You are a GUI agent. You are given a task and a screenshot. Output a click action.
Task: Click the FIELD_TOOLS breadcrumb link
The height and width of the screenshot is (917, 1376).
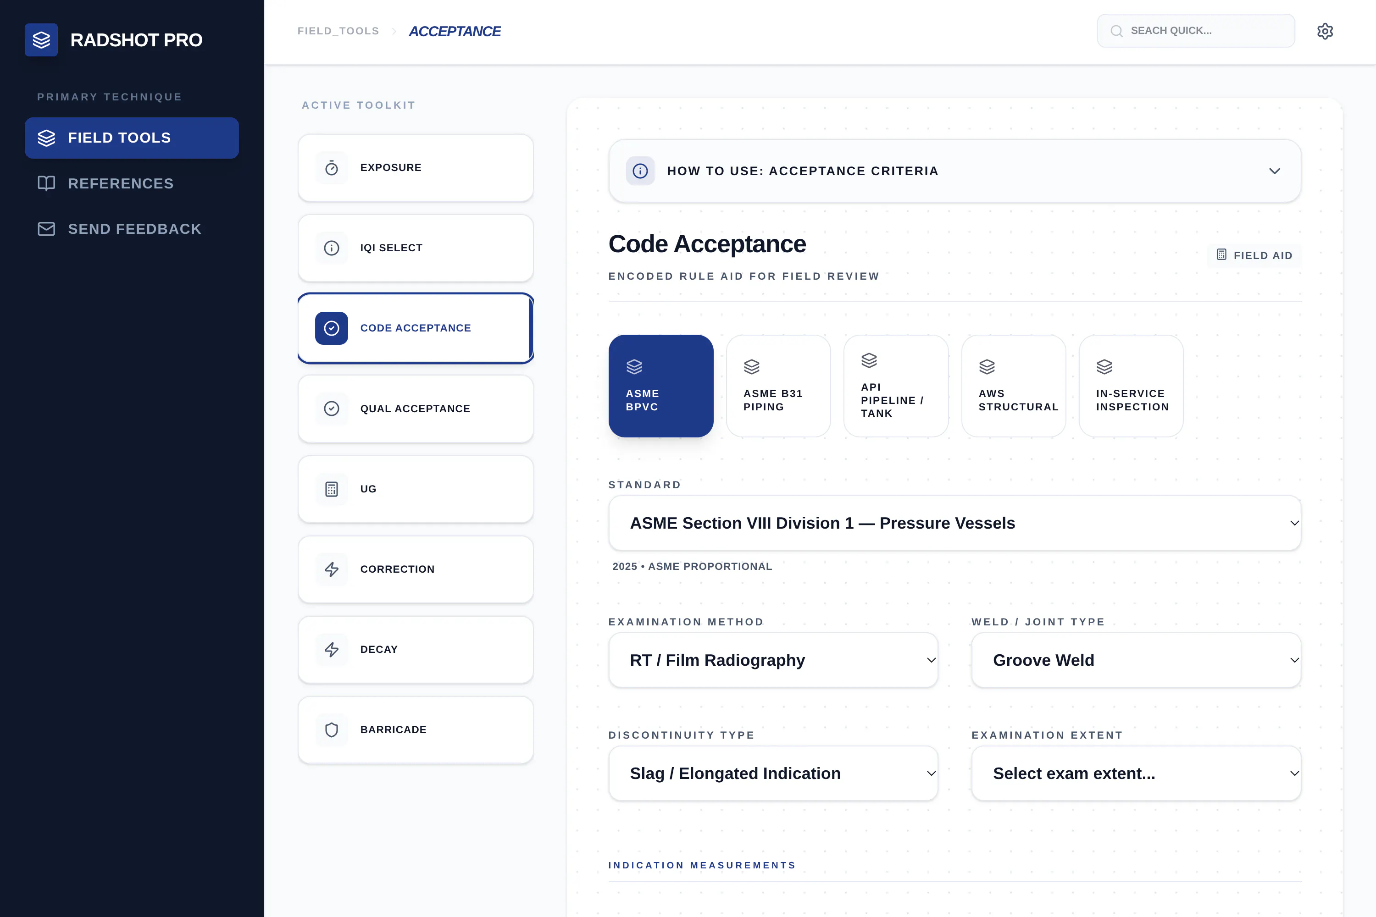click(x=338, y=31)
